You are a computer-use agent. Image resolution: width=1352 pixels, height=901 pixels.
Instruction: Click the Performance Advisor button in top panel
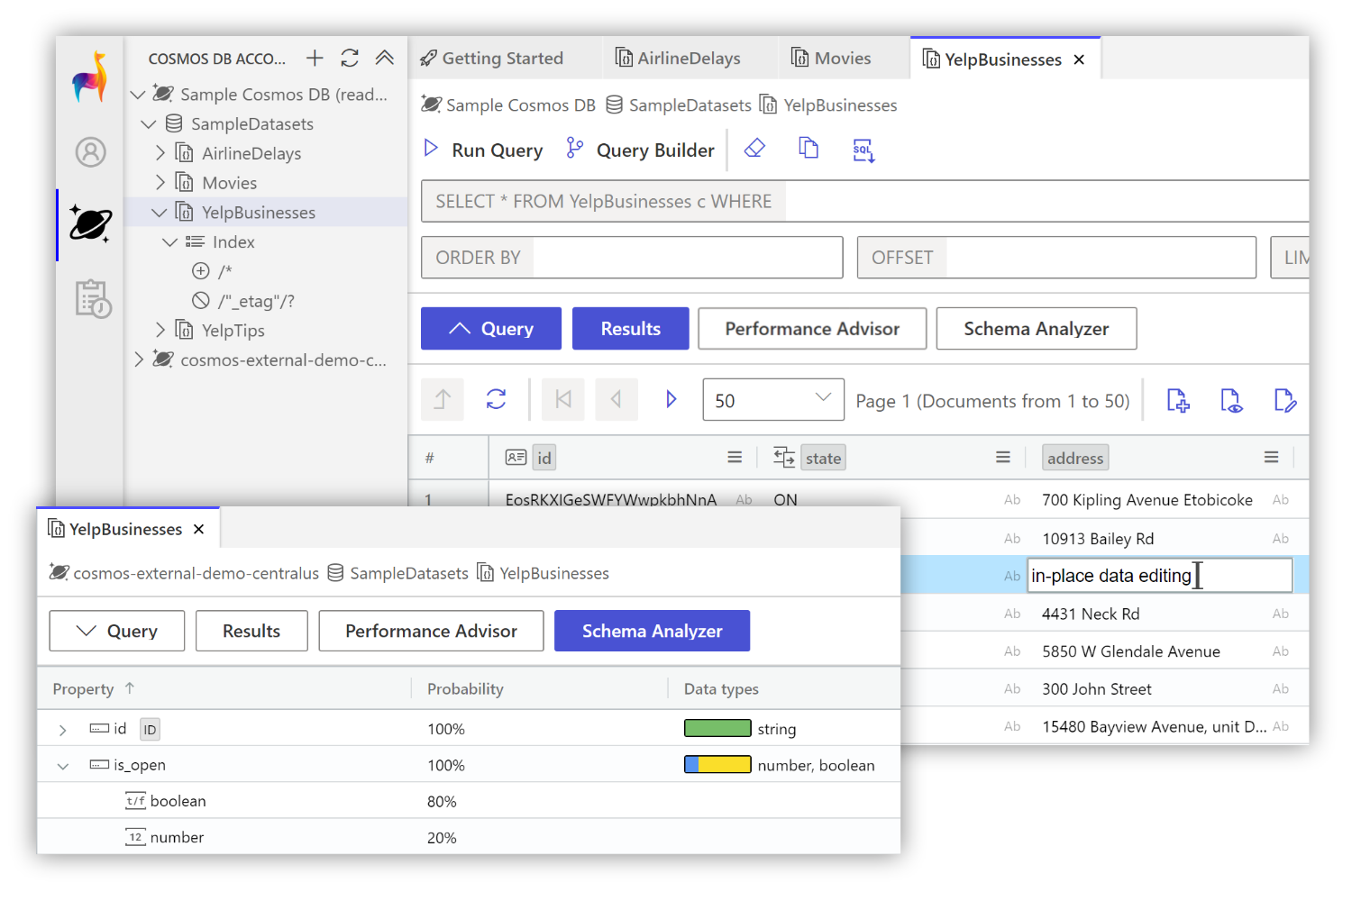pyautogui.click(x=811, y=329)
